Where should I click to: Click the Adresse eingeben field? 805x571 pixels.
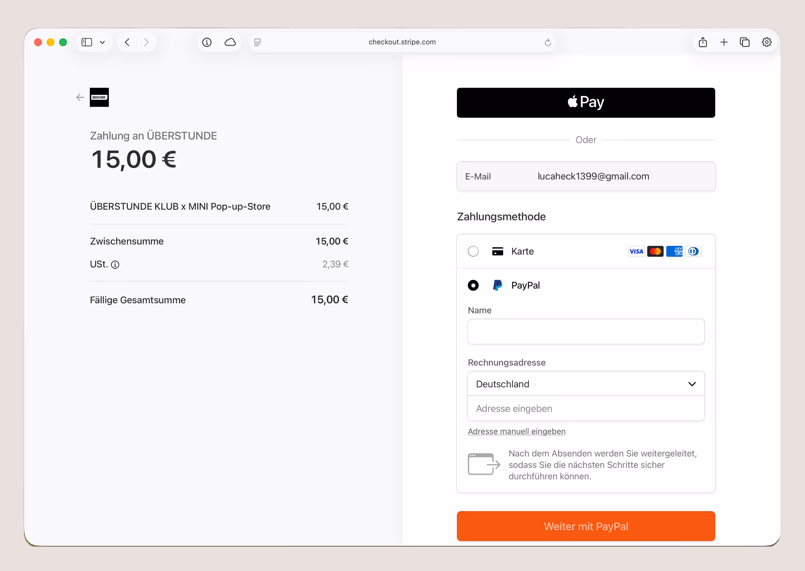point(586,409)
